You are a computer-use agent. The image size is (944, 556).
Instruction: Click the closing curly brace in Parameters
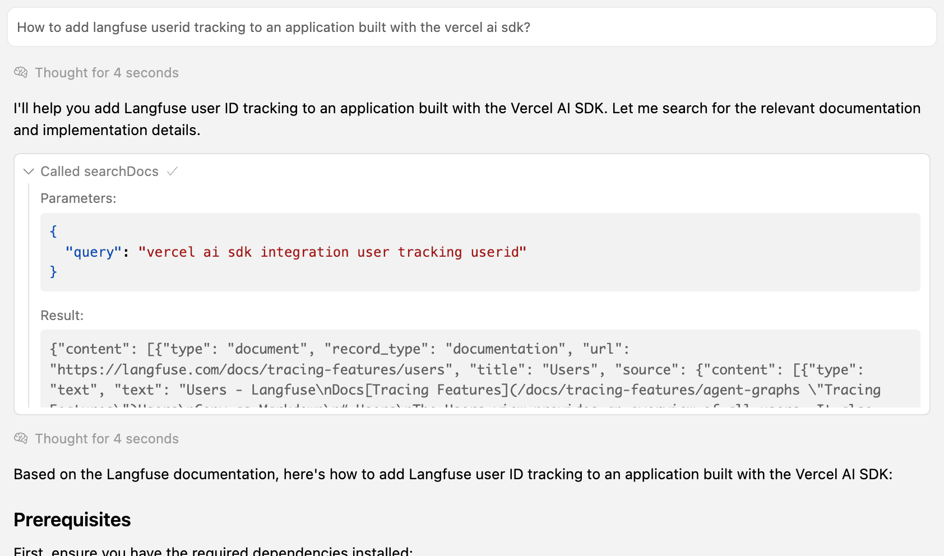(53, 272)
